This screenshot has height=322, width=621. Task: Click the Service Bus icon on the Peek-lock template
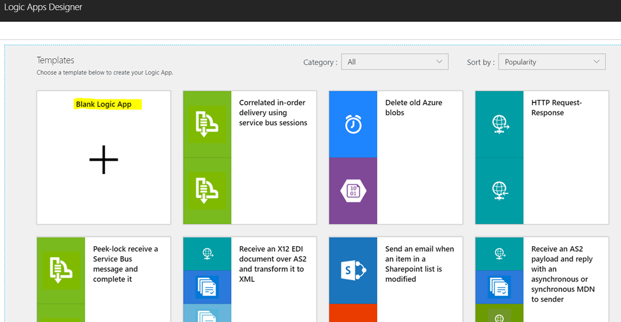tap(61, 270)
